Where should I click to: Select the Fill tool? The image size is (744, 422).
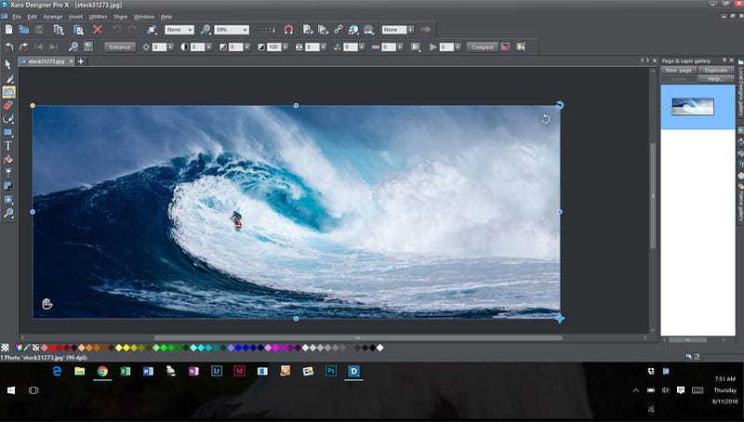(x=8, y=159)
